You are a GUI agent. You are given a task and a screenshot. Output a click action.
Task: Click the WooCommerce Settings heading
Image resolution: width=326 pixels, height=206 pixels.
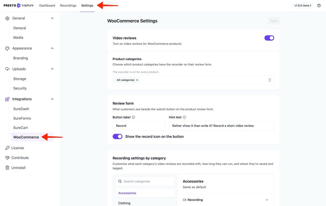pyautogui.click(x=132, y=21)
